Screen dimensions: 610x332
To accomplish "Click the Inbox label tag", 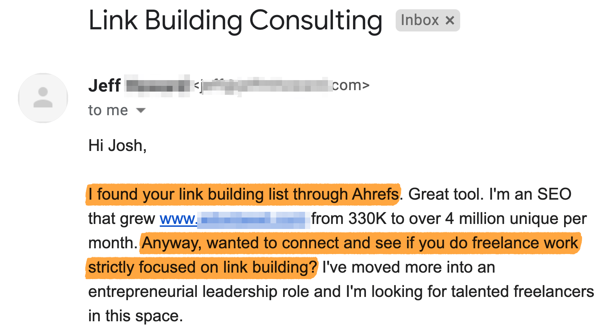I will (x=420, y=20).
